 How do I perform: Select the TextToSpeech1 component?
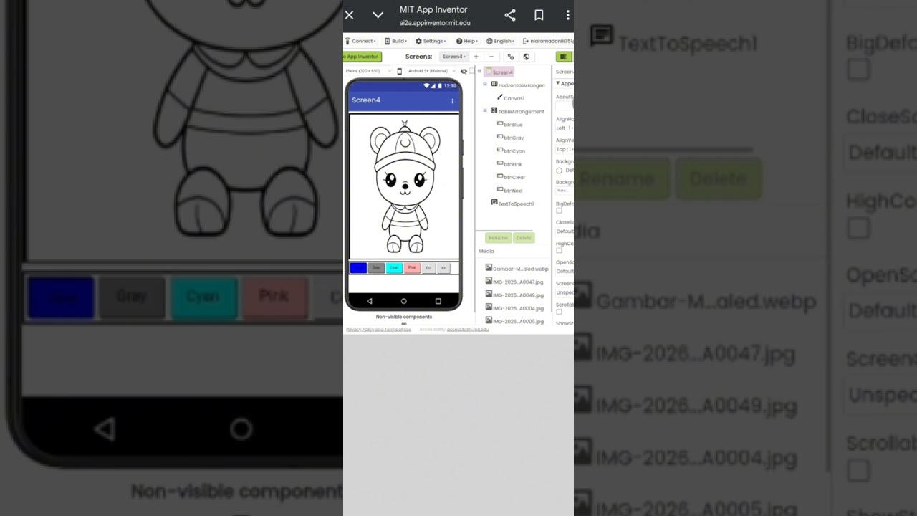click(512, 204)
